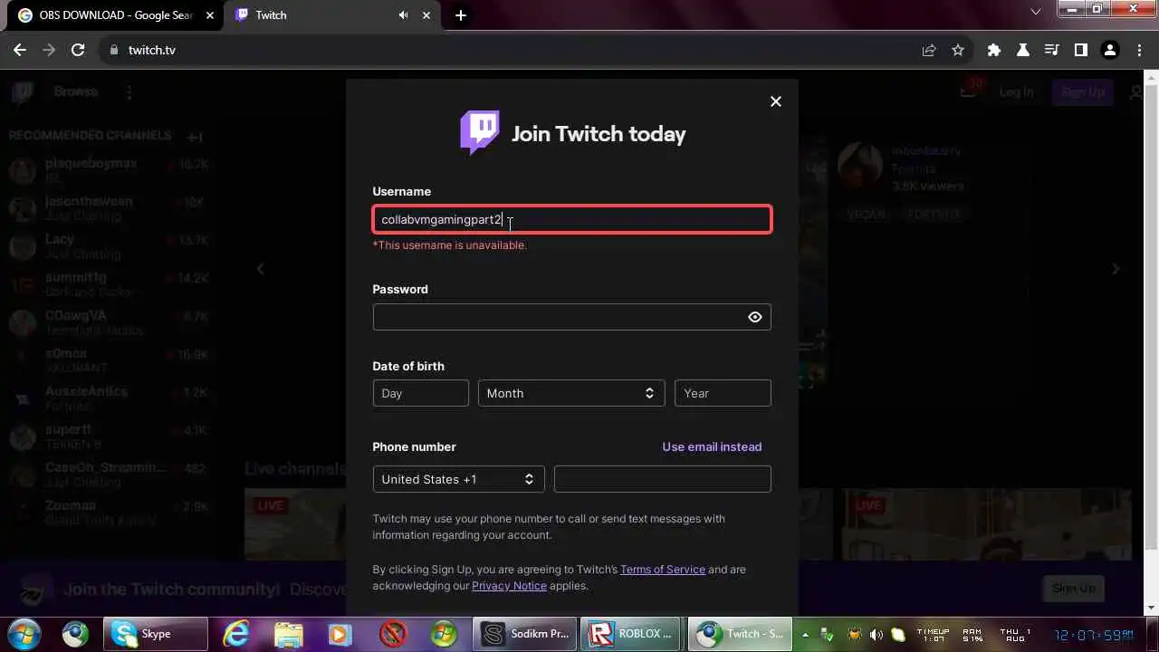Open the Windows Start menu
Screen dimensions: 1159x652
[x=24, y=633]
